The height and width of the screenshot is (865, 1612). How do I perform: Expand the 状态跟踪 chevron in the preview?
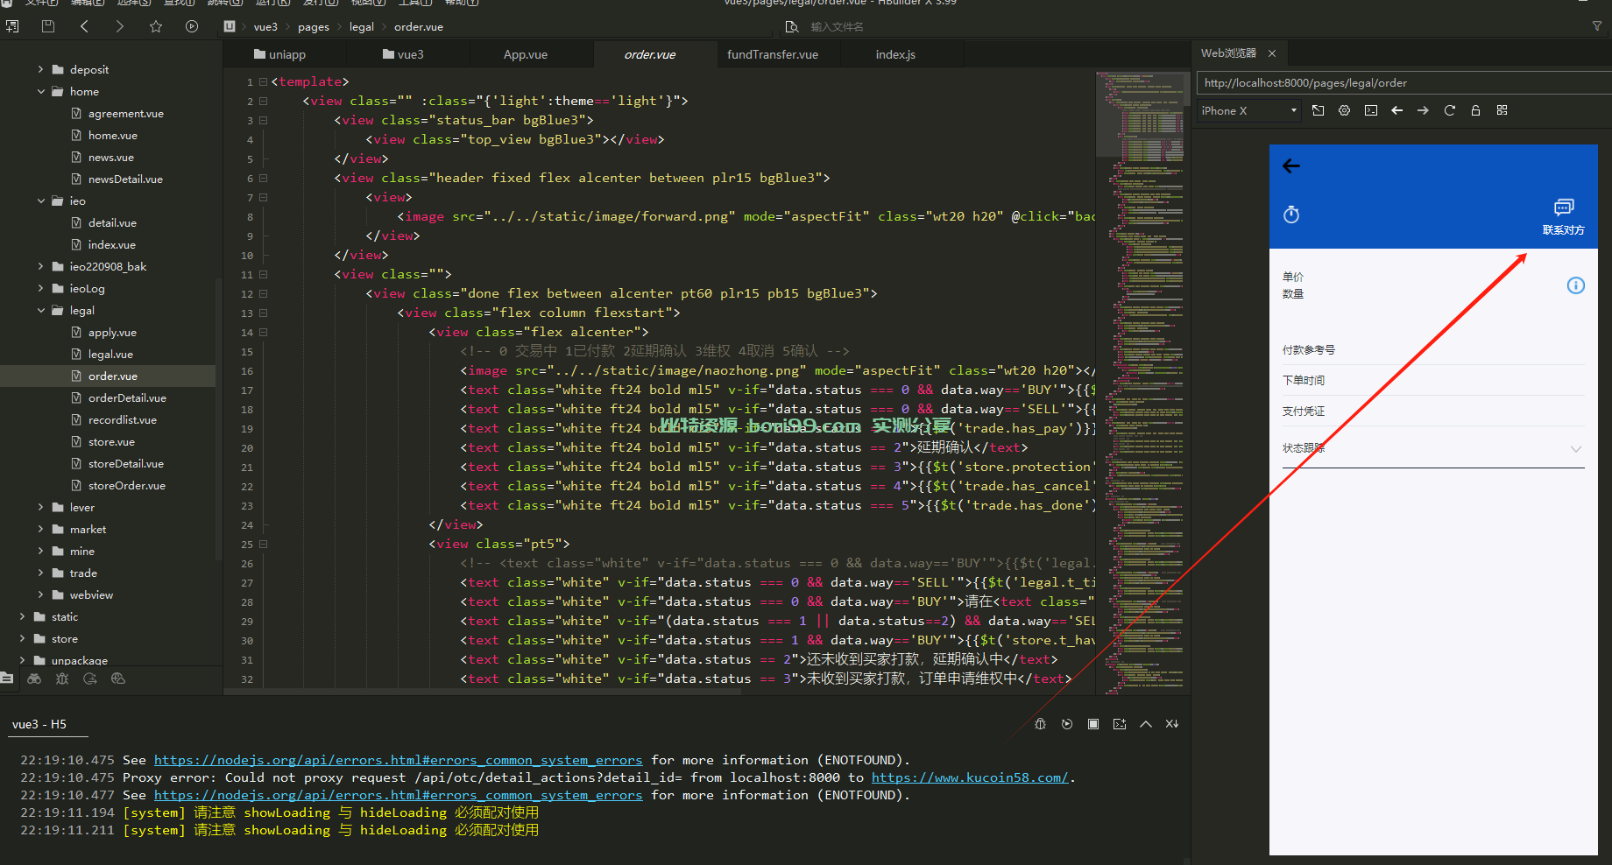(x=1575, y=449)
